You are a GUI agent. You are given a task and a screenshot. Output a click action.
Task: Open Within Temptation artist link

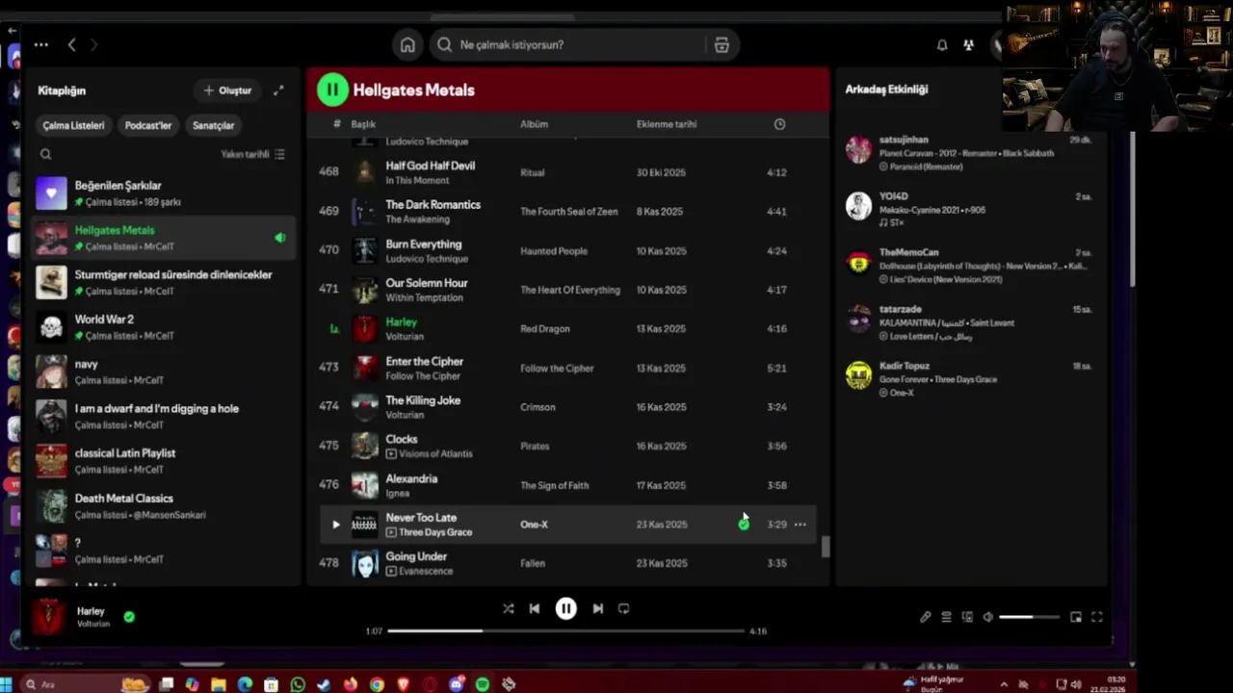point(424,298)
